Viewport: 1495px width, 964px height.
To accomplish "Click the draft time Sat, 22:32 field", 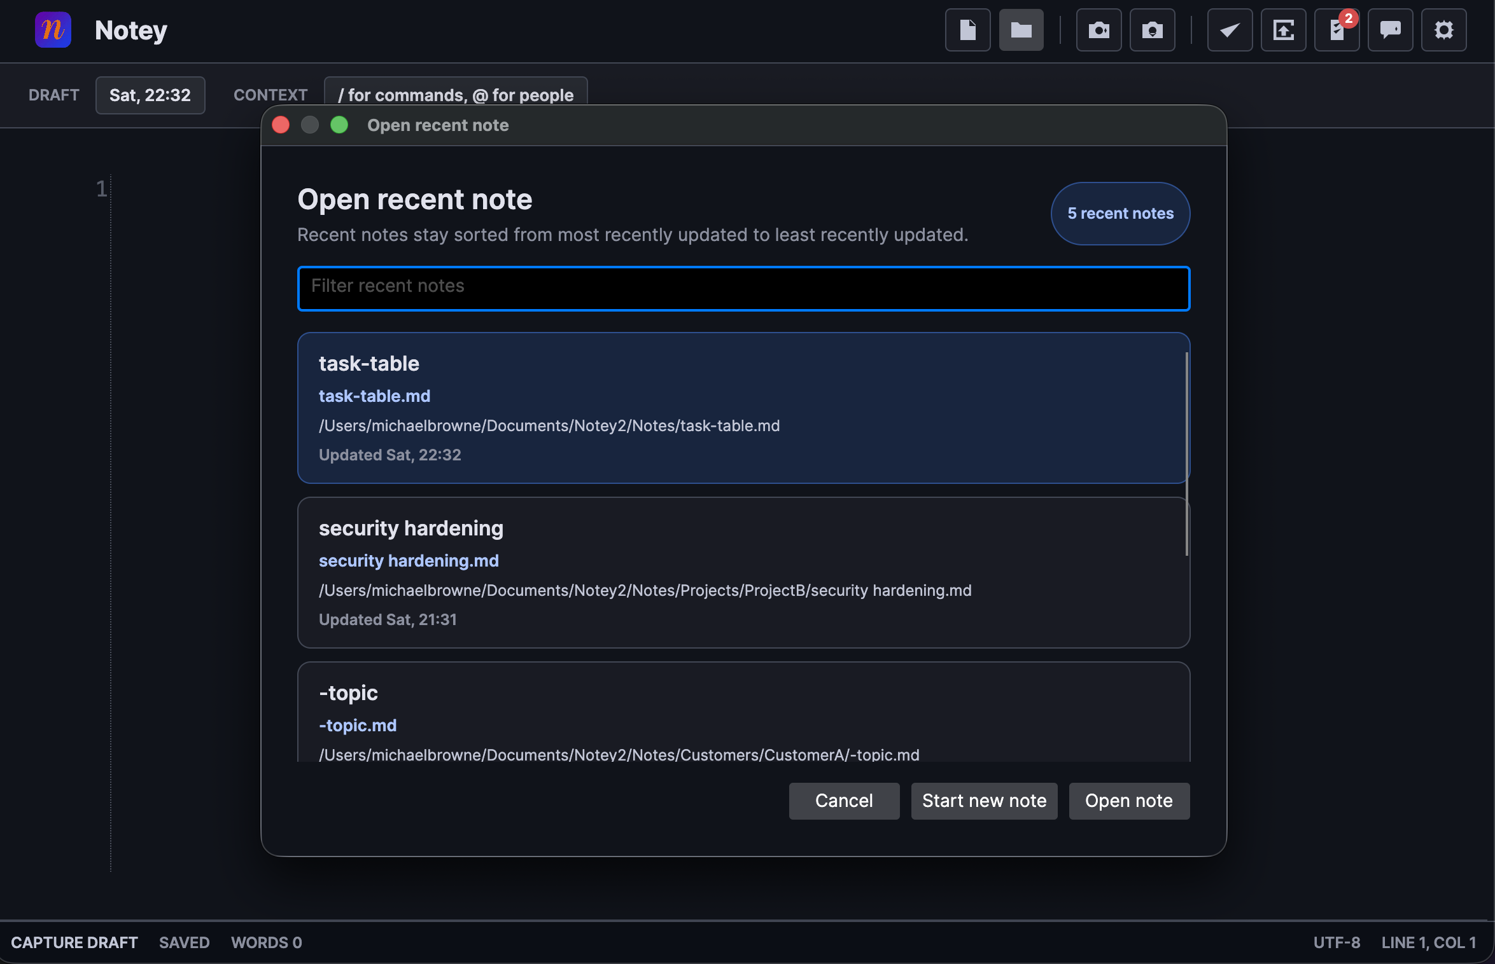I will (150, 95).
